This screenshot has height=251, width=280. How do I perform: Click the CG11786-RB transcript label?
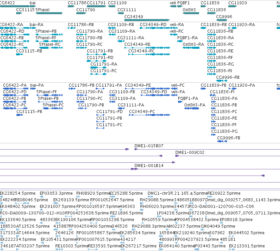[x=81, y=24]
